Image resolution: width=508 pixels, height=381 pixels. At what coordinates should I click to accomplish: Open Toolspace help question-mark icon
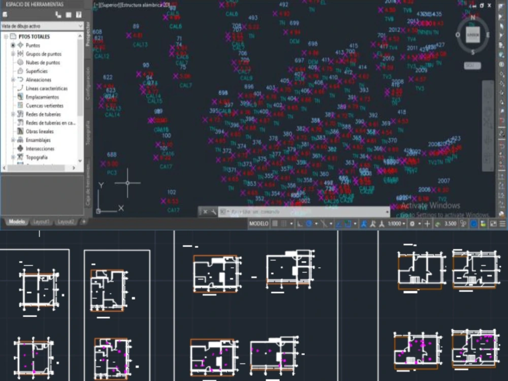[78, 15]
